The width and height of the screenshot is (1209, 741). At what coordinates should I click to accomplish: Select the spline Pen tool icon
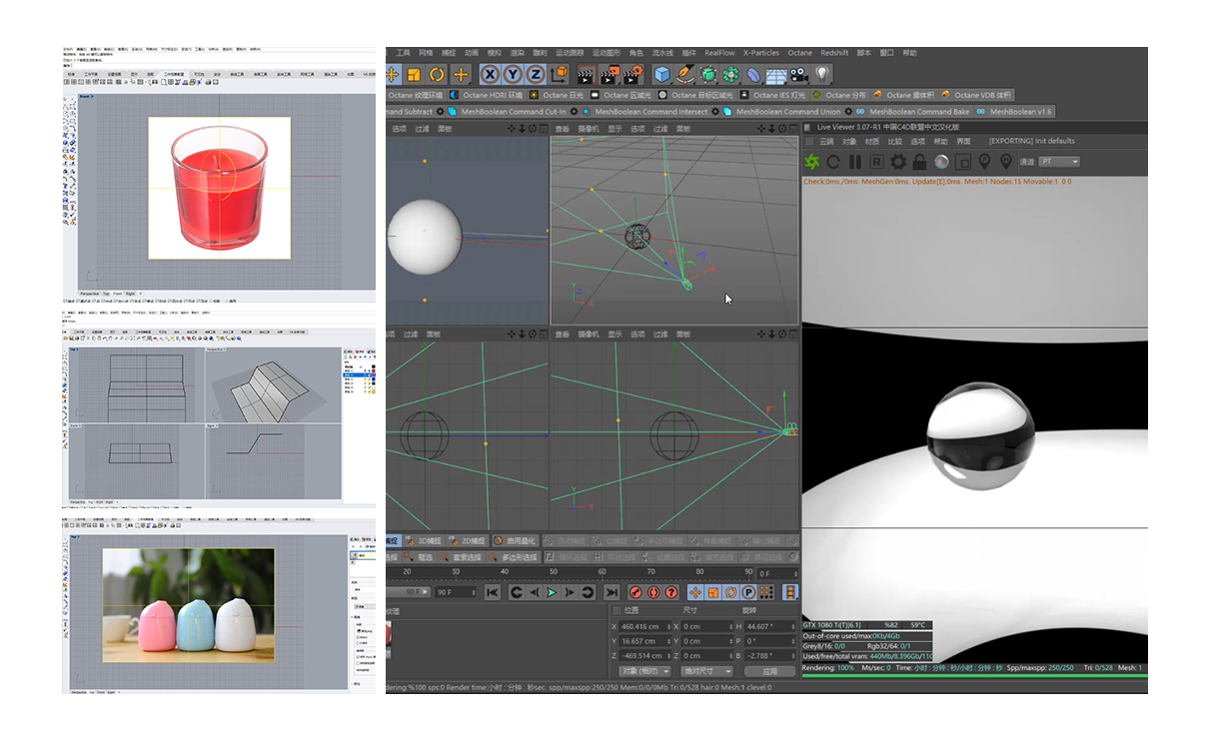point(684,74)
